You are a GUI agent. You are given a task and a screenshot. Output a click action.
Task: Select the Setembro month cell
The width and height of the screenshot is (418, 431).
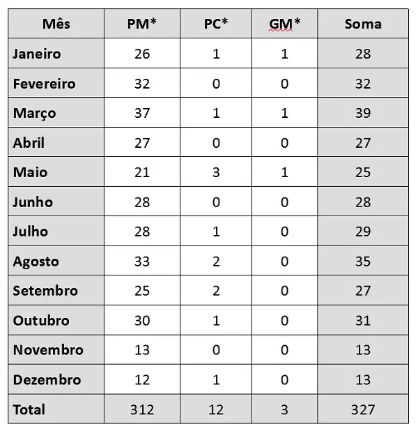pyautogui.click(x=45, y=291)
